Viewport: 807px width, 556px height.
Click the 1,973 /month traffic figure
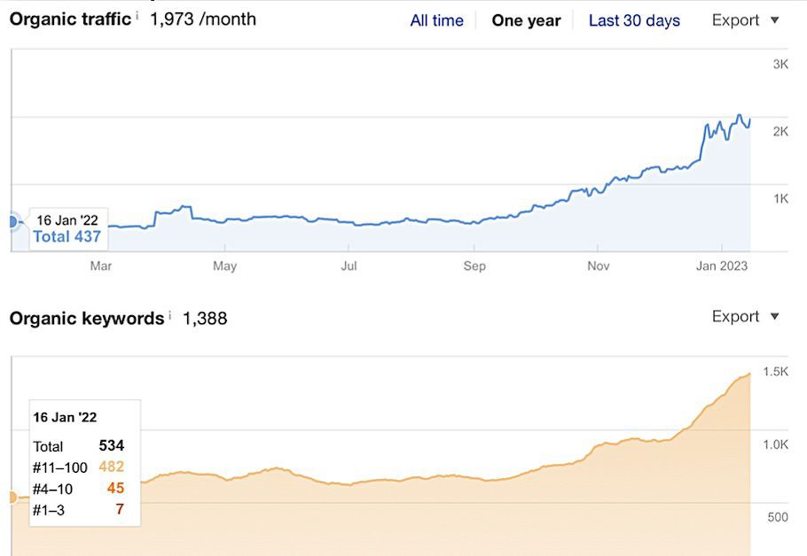point(201,19)
